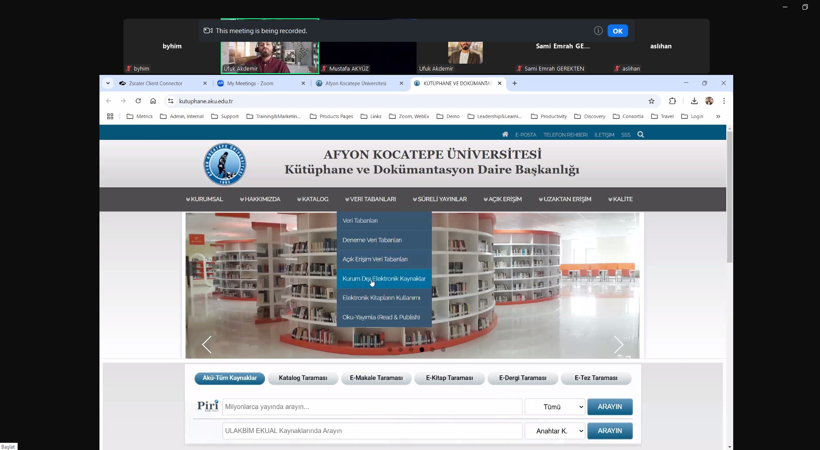The height and width of the screenshot is (450, 820).
Task: Open the Admin, Internal bookmark folder
Action: (x=182, y=116)
